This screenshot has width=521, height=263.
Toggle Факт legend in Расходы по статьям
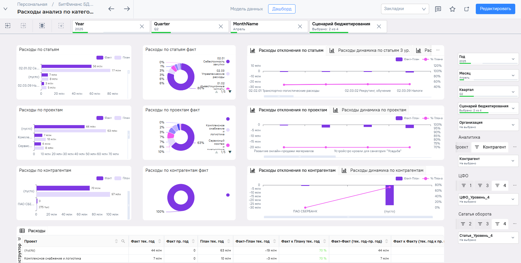click(104, 58)
